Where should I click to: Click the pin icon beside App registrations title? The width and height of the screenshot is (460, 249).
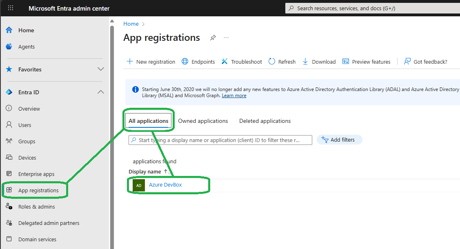coord(213,38)
